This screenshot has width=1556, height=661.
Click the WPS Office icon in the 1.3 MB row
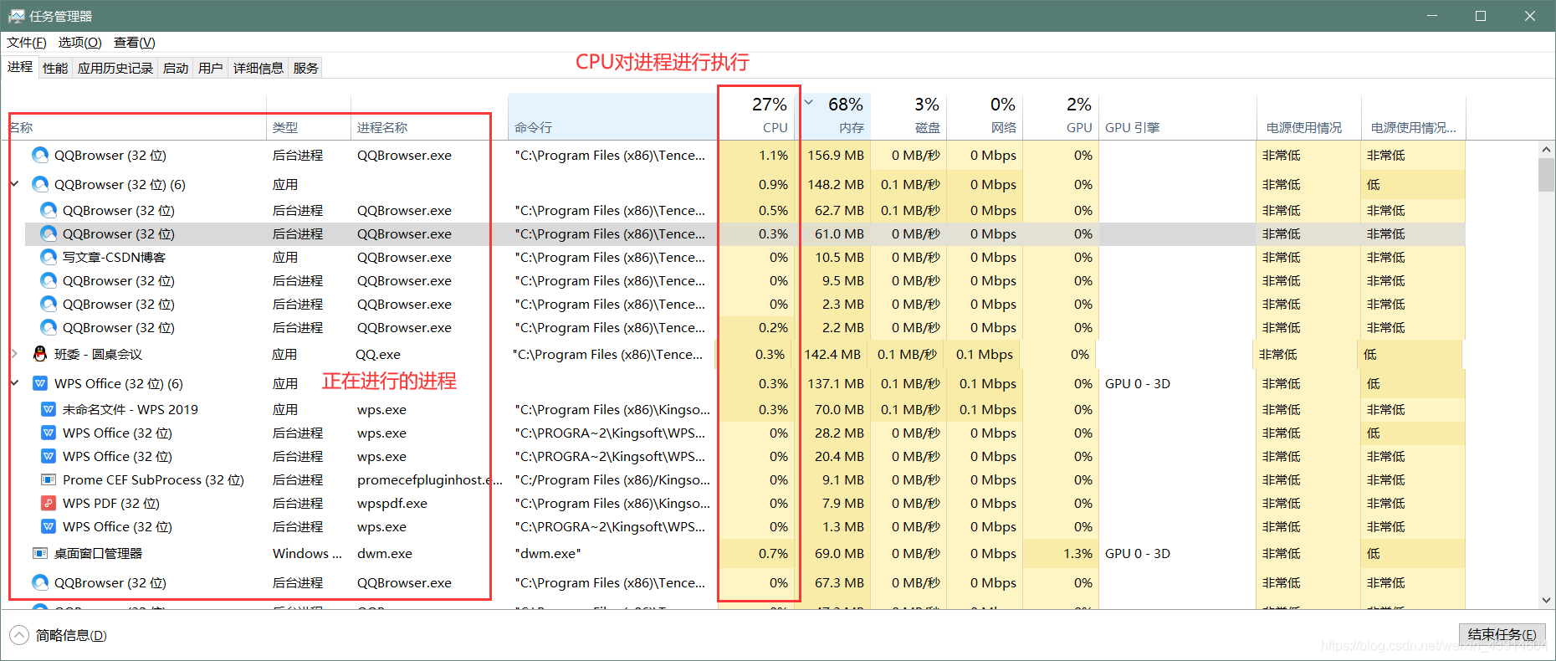pos(49,526)
